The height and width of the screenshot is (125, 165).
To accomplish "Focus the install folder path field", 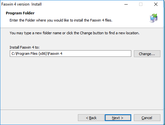I will pyautogui.click(x=70, y=54).
